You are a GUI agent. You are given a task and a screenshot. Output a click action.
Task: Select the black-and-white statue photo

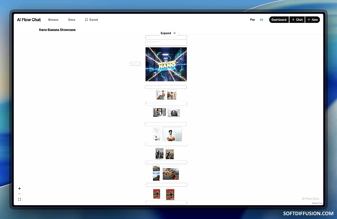[159, 153]
